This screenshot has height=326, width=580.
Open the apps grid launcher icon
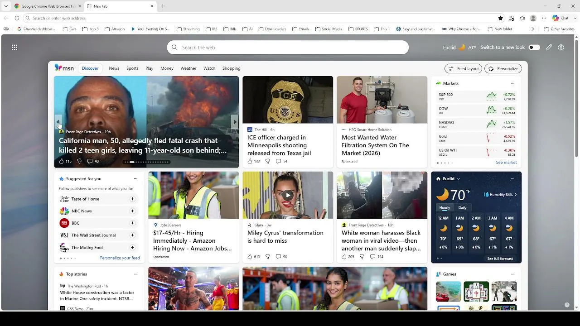pyautogui.click(x=14, y=47)
